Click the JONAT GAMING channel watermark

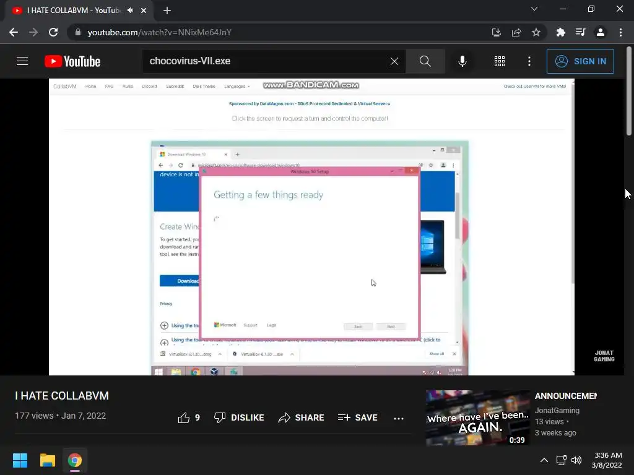point(604,356)
